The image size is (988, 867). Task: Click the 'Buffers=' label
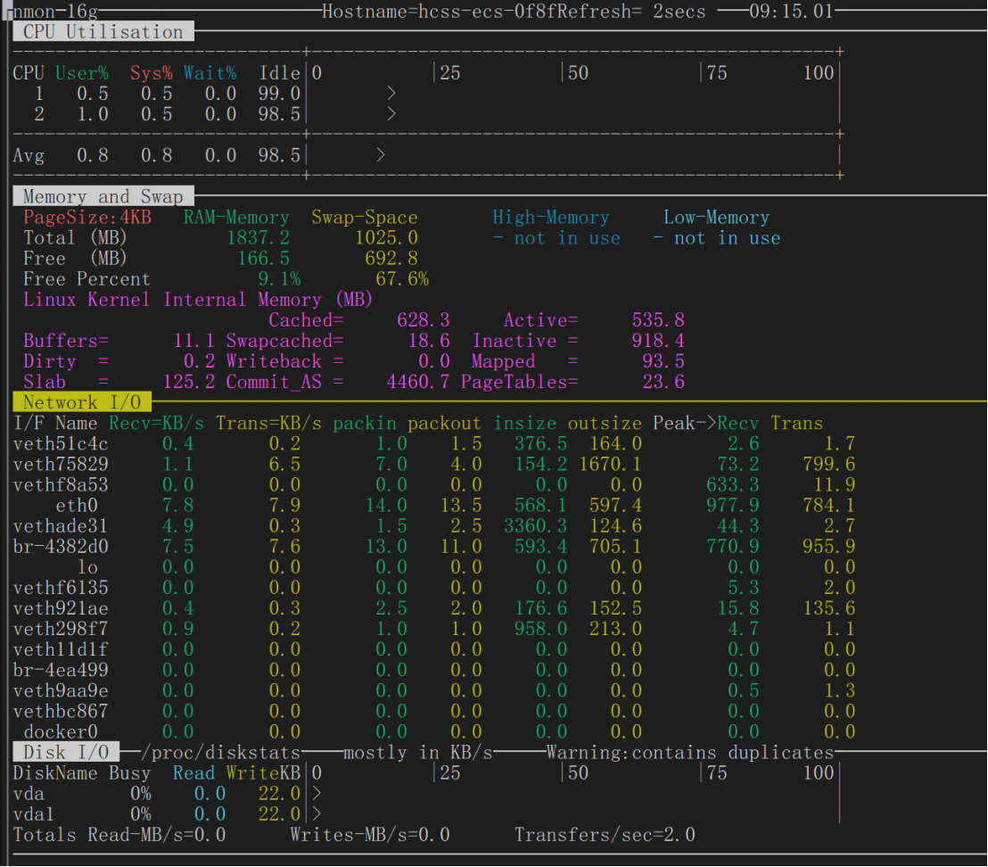pyautogui.click(x=66, y=341)
